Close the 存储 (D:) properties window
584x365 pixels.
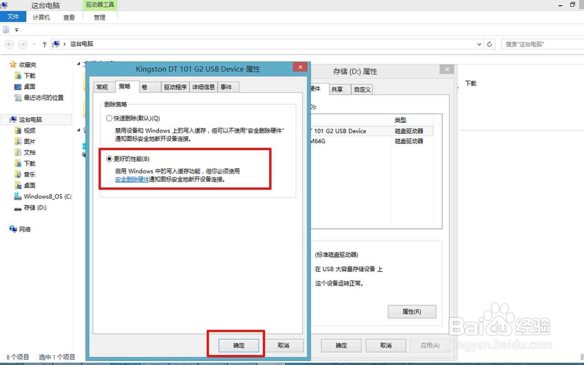click(447, 69)
